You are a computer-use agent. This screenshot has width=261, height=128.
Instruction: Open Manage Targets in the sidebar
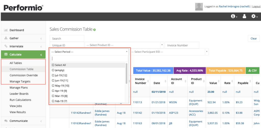click(20, 81)
